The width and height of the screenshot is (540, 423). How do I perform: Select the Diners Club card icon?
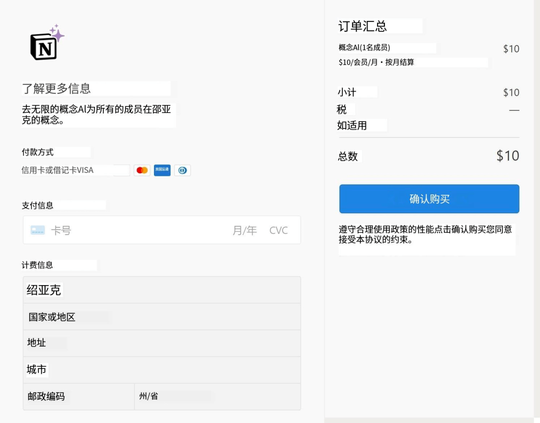click(x=182, y=170)
